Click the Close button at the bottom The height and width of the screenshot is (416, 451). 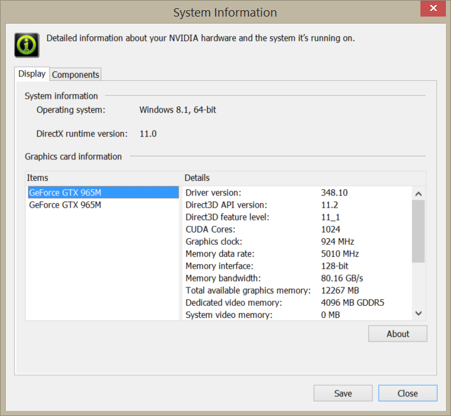coord(408,393)
